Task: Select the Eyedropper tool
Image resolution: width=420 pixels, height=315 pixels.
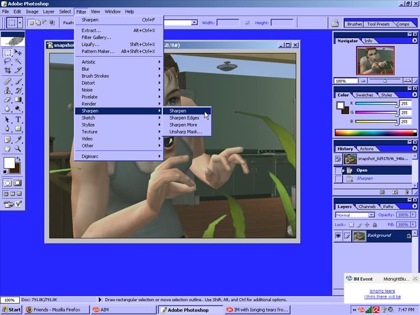Action: (18, 139)
